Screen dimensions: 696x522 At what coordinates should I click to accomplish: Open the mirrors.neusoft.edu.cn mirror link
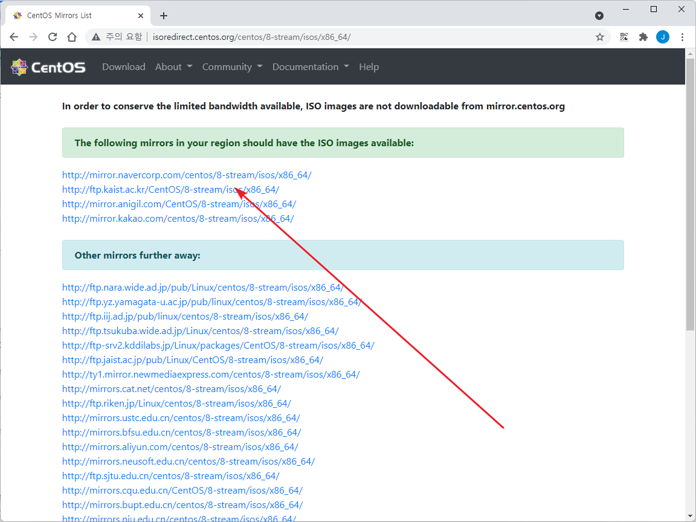(188, 462)
